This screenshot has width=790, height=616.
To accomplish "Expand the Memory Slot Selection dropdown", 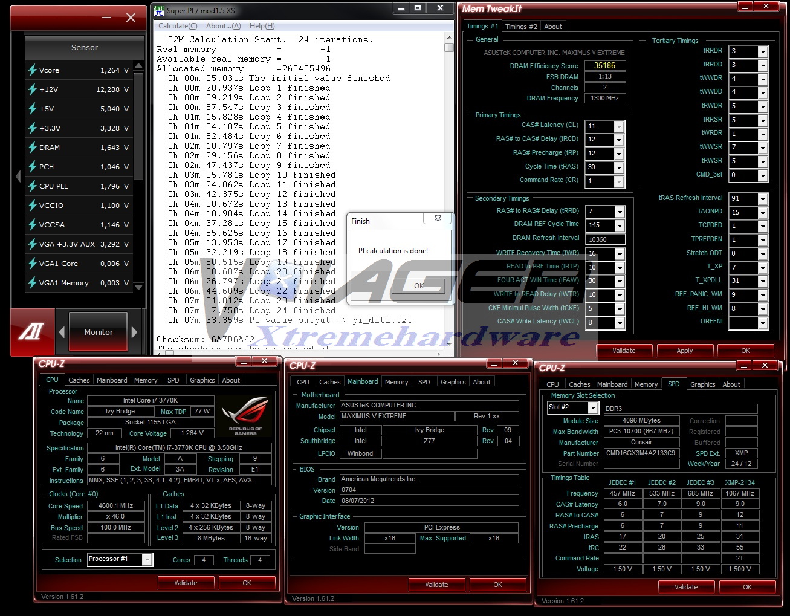I will (x=592, y=408).
